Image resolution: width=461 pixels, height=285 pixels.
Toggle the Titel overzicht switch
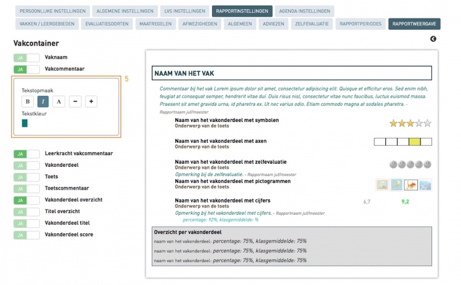point(26,212)
